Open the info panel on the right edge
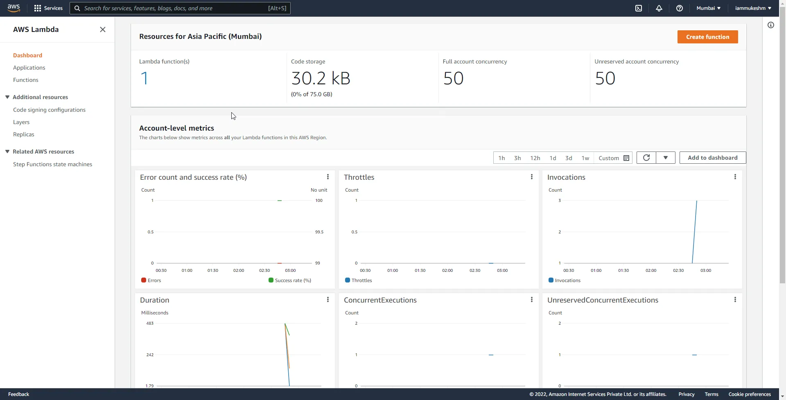 point(771,25)
